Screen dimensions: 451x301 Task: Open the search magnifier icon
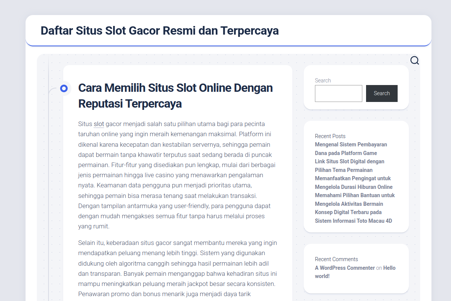pyautogui.click(x=415, y=61)
